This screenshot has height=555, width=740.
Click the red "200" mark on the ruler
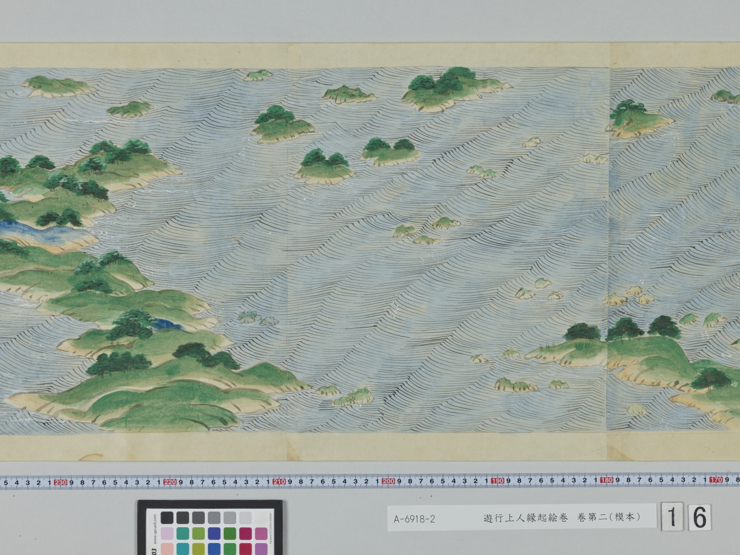pyautogui.click(x=388, y=481)
